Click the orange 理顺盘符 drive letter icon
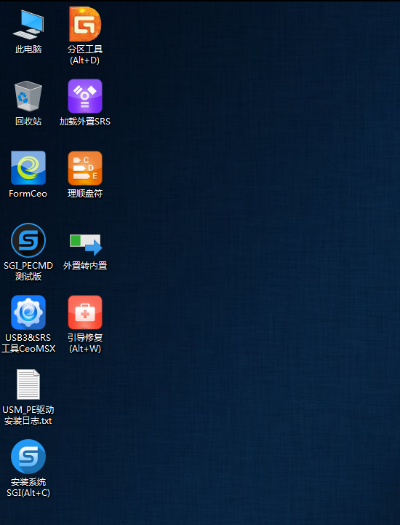Screen dimensions: 400x525 coord(85,168)
